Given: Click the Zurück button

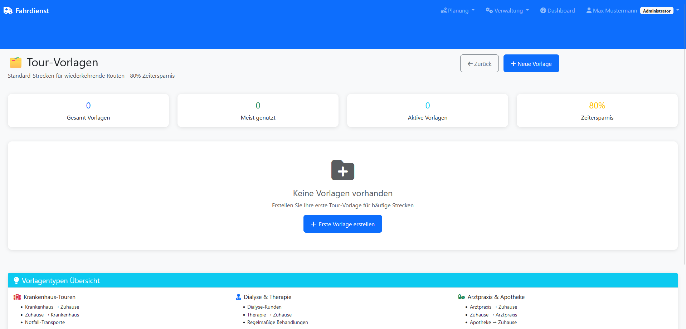Looking at the screenshot, I should [x=479, y=63].
